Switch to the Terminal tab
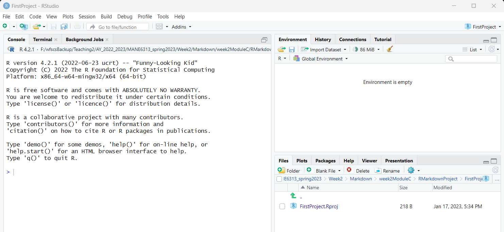504x232 pixels. point(43,39)
